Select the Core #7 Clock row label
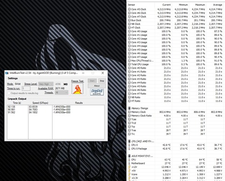225x181 pixels. pyautogui.click(x=139, y=16)
